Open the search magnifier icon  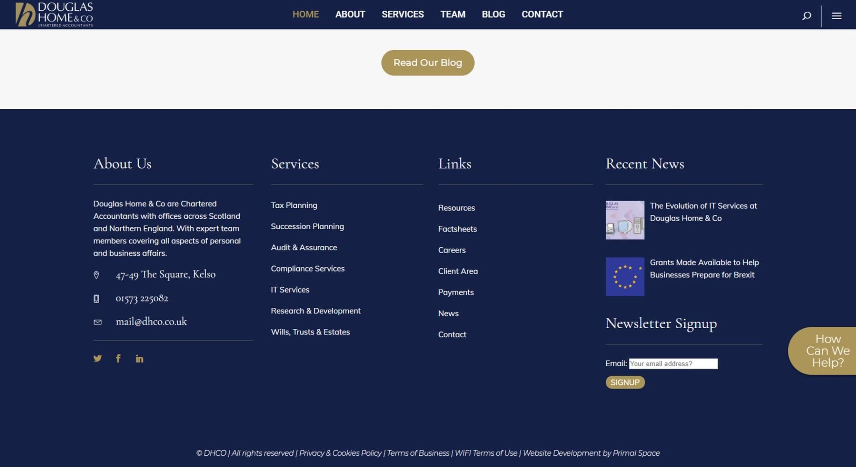(806, 16)
